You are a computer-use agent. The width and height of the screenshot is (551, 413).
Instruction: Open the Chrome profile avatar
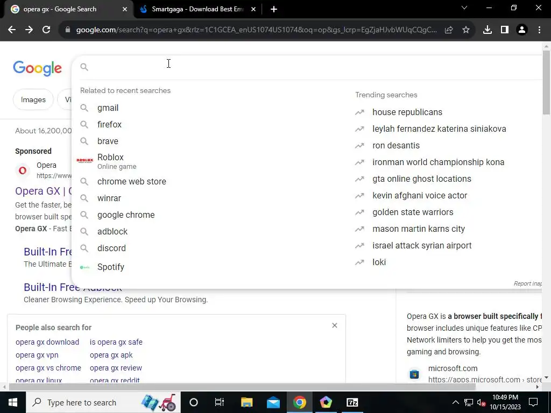tap(522, 30)
